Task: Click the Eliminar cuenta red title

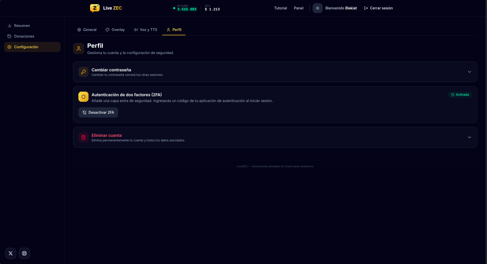Action: [x=107, y=135]
